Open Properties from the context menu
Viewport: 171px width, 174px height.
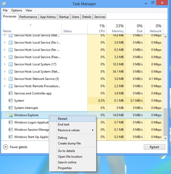pyautogui.click(x=73, y=168)
